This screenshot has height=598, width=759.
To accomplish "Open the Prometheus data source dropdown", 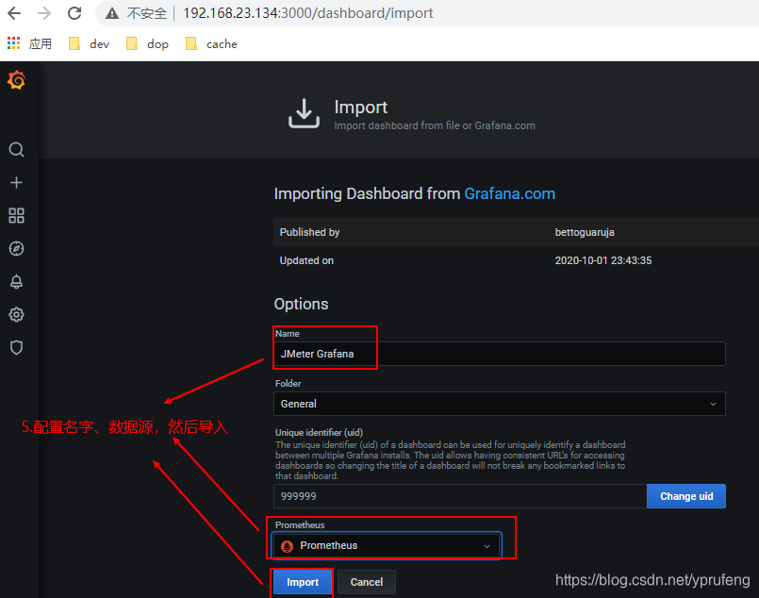I will (x=387, y=546).
